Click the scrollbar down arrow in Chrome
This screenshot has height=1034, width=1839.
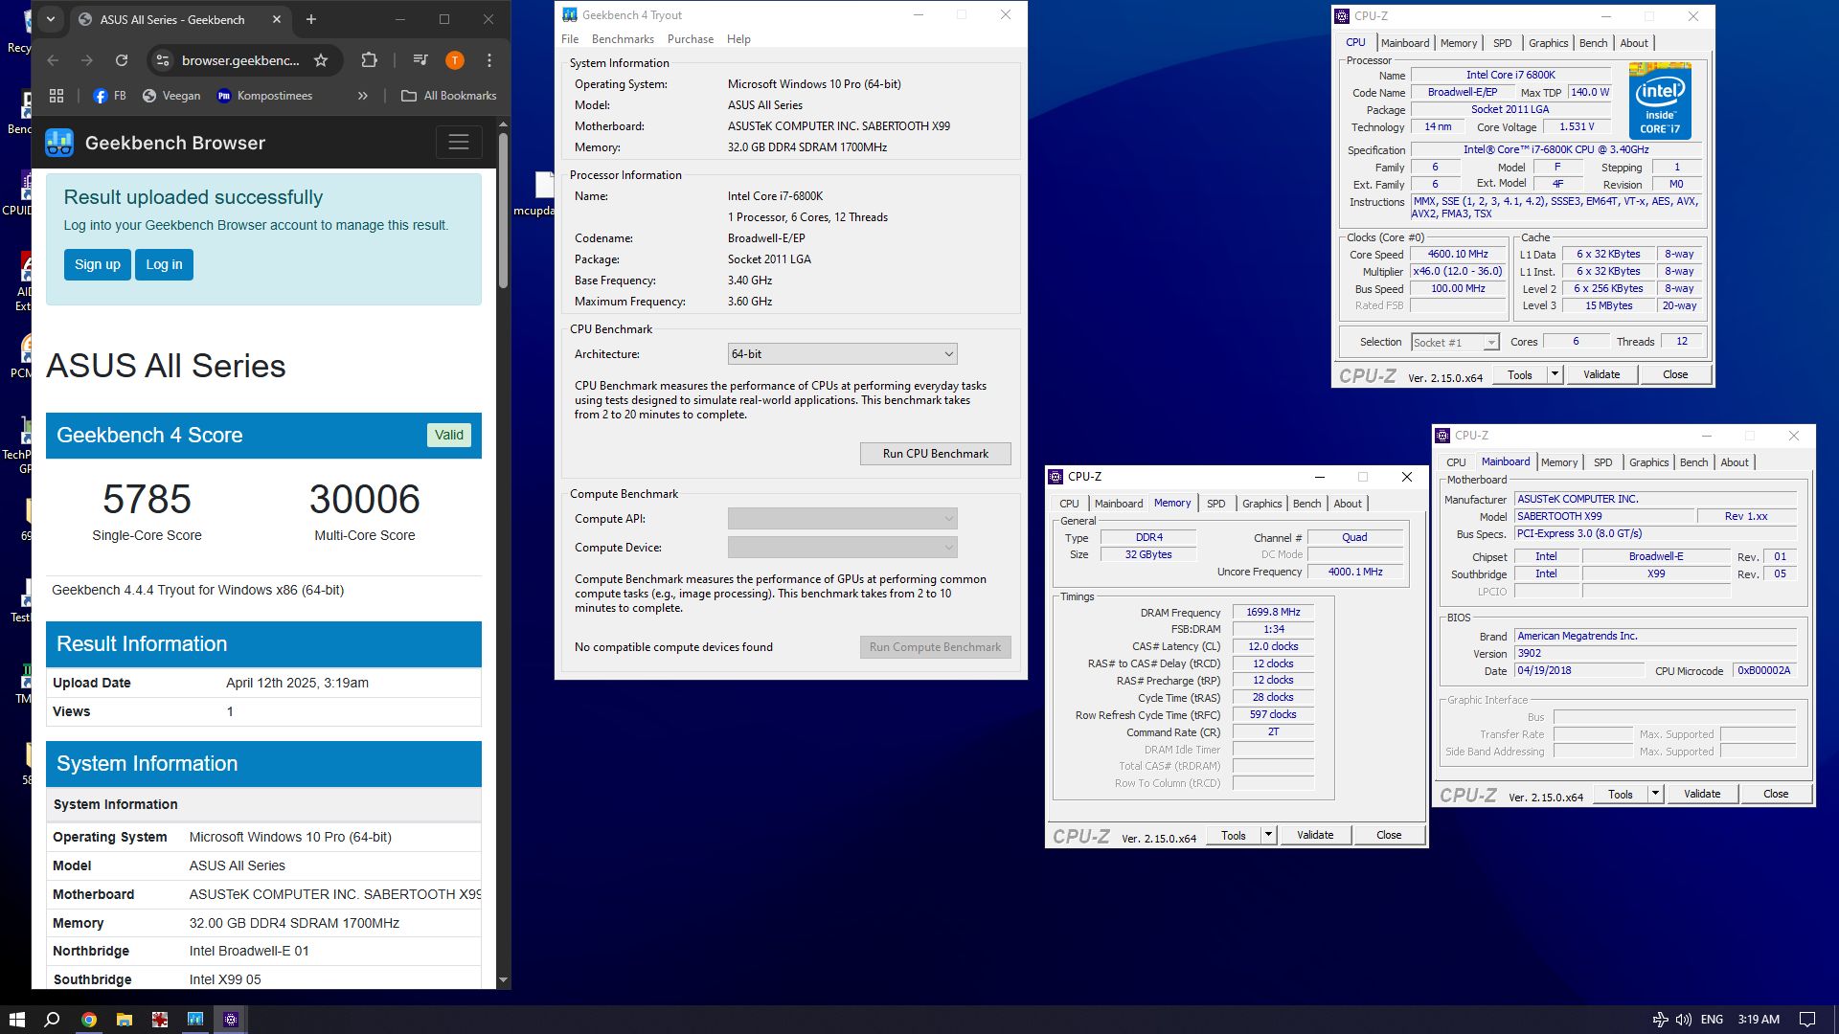pos(503,980)
